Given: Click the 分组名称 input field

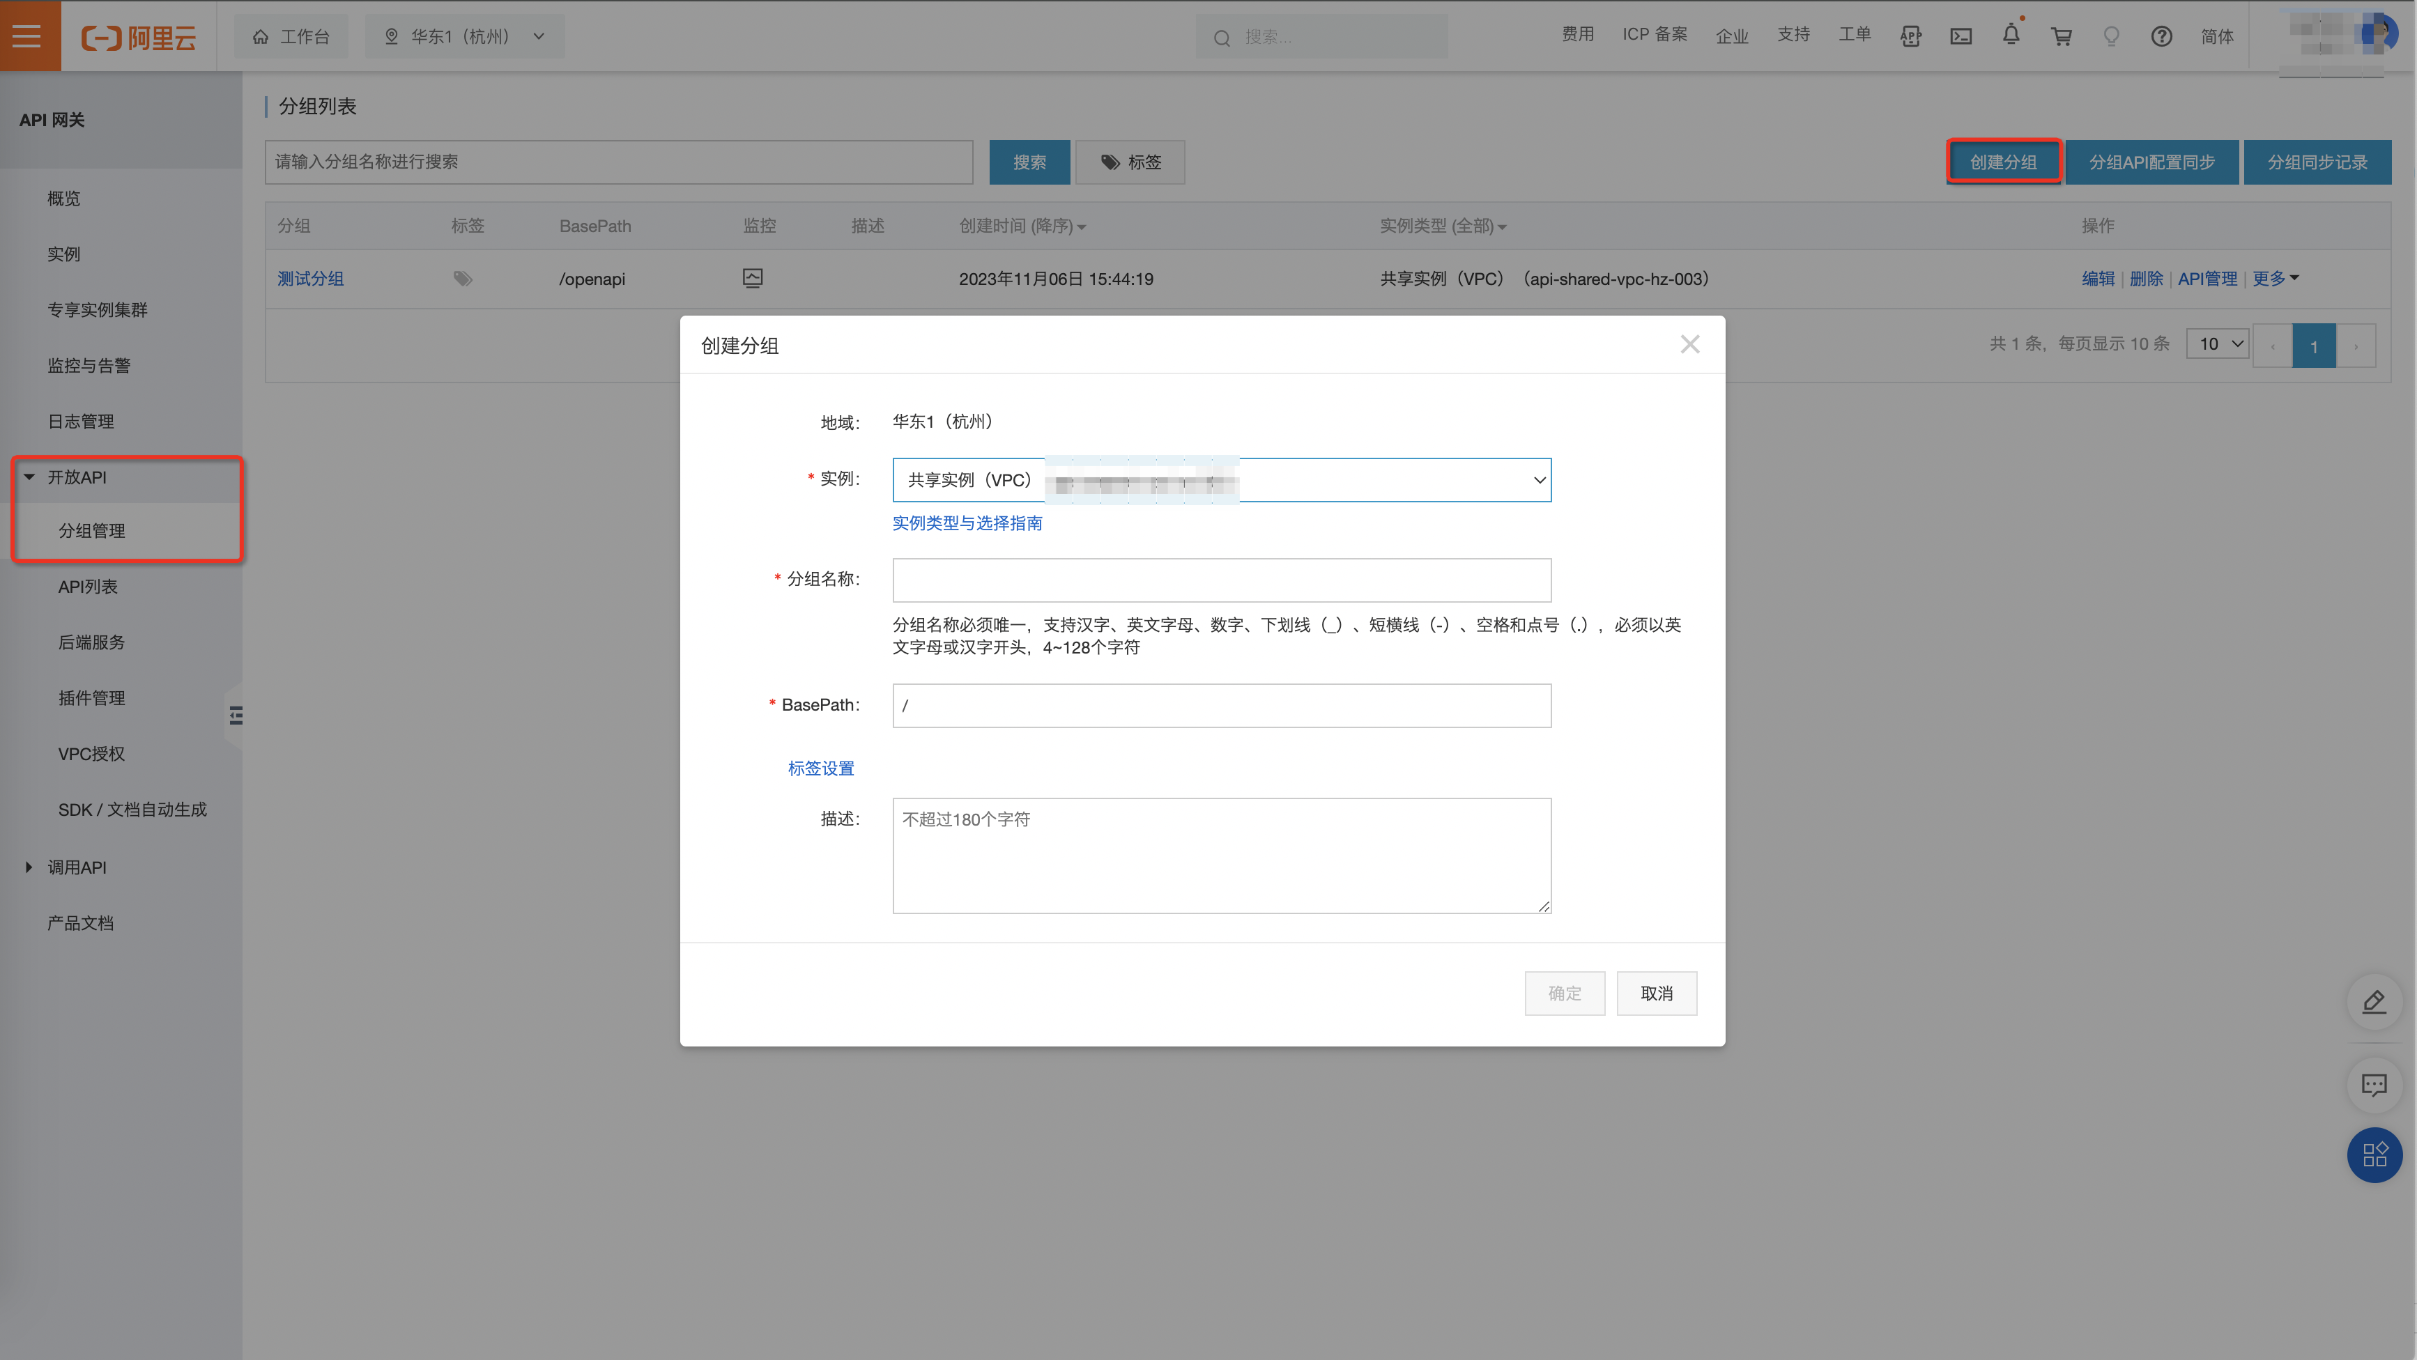Looking at the screenshot, I should [1221, 580].
